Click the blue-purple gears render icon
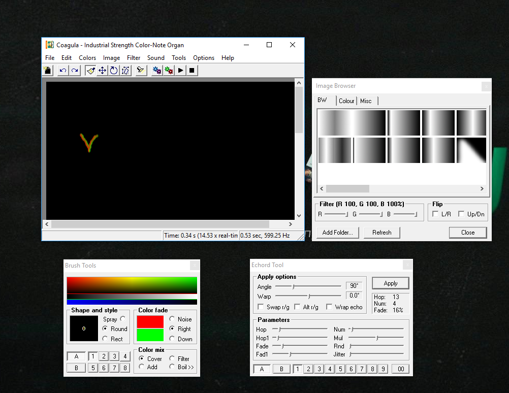This screenshot has width=509, height=393. (x=157, y=71)
